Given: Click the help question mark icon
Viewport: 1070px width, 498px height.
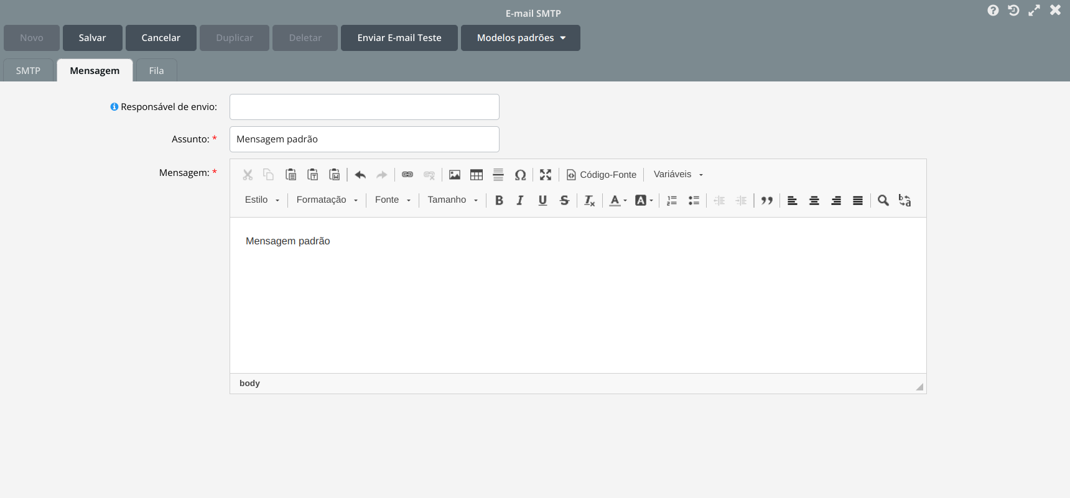Looking at the screenshot, I should point(993,11).
